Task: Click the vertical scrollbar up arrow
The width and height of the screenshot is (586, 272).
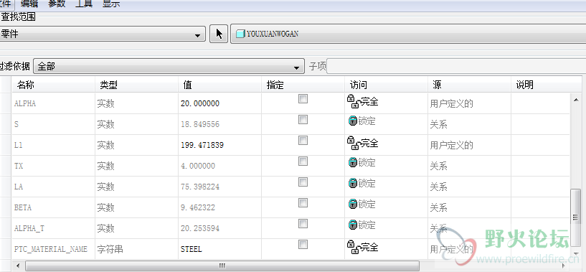Action: (576, 99)
